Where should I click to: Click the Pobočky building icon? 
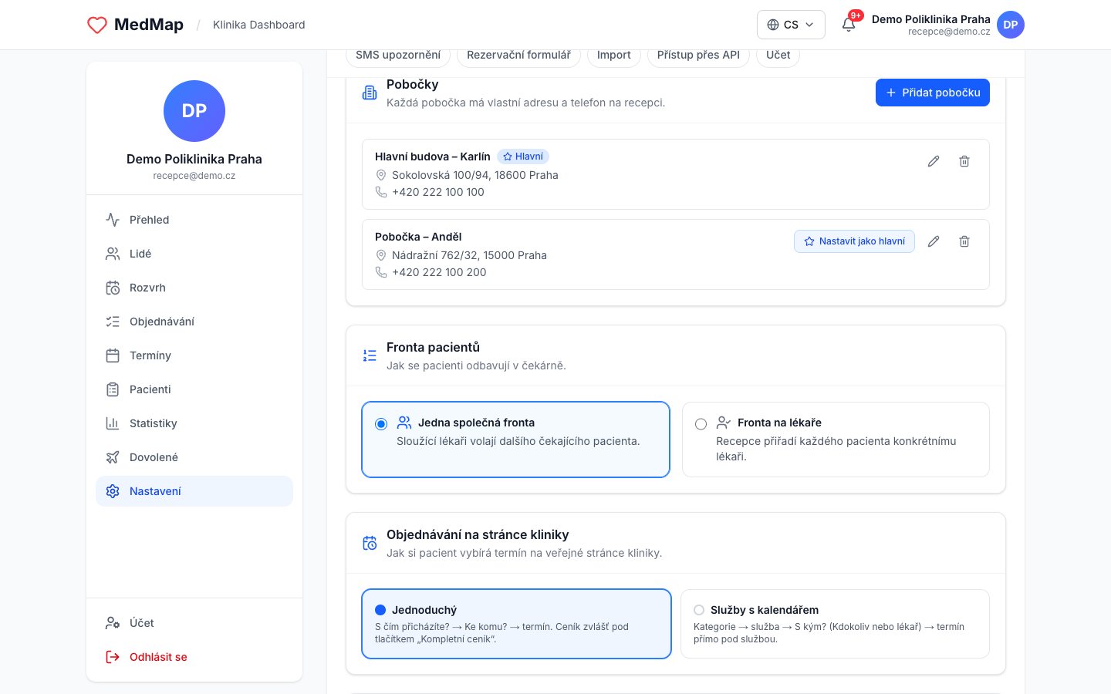(370, 93)
